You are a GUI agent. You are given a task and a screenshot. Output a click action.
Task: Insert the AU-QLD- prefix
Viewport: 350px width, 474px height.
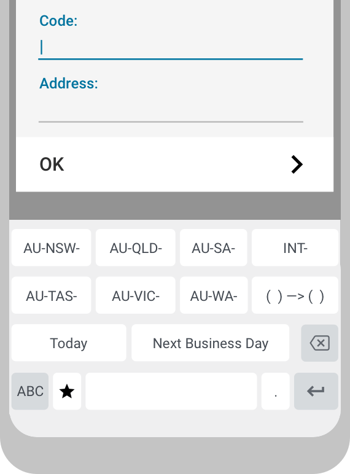tap(136, 247)
